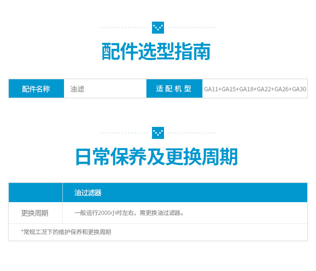
Task: Click dotted line left of second icon
Action: point(124,132)
